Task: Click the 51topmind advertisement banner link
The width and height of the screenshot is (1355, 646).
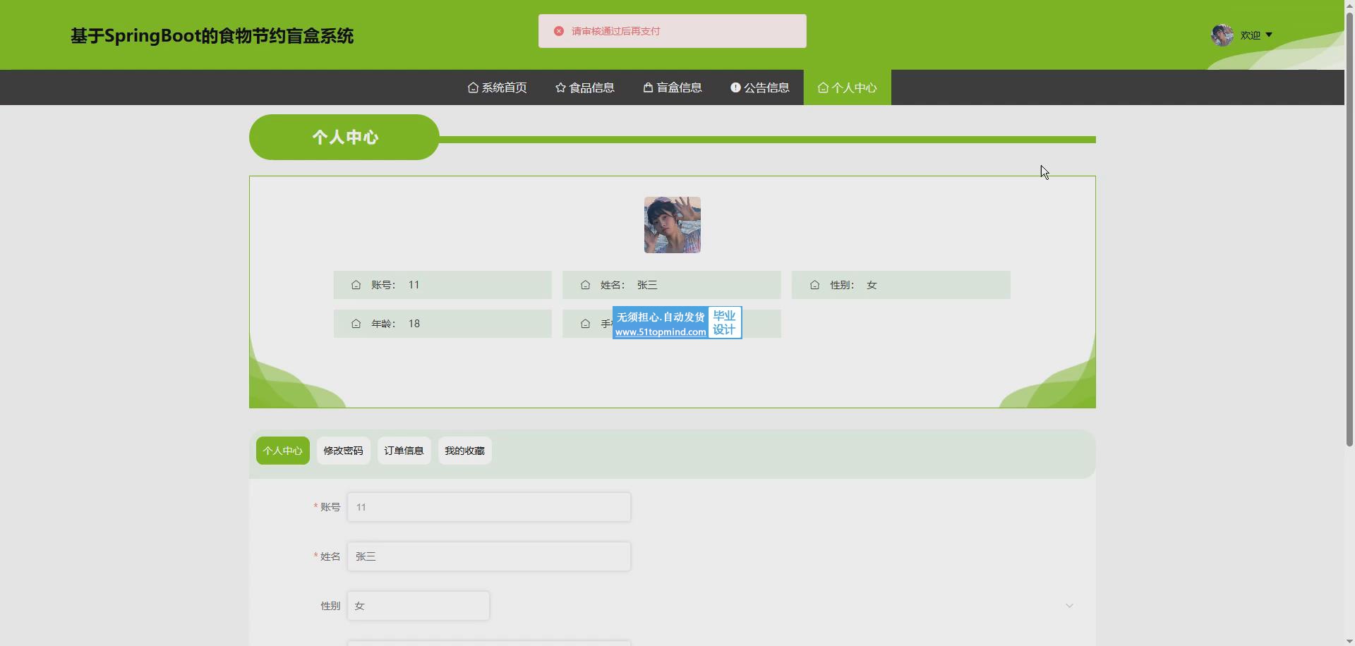Action: pos(677,323)
